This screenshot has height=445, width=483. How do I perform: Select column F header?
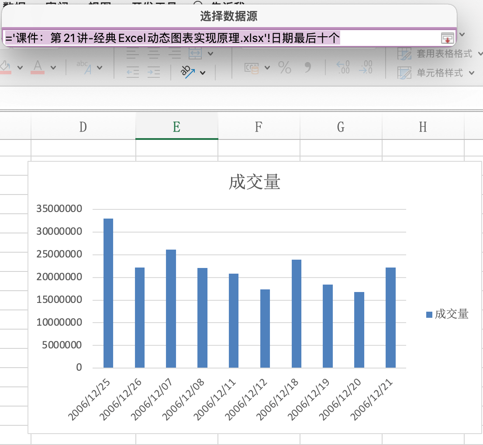click(x=259, y=127)
